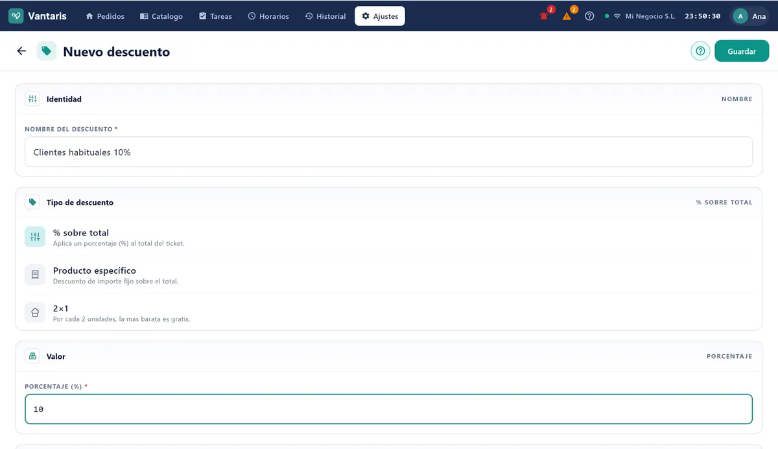Click the help question mark in navbar
The height and width of the screenshot is (449, 778).
[589, 16]
